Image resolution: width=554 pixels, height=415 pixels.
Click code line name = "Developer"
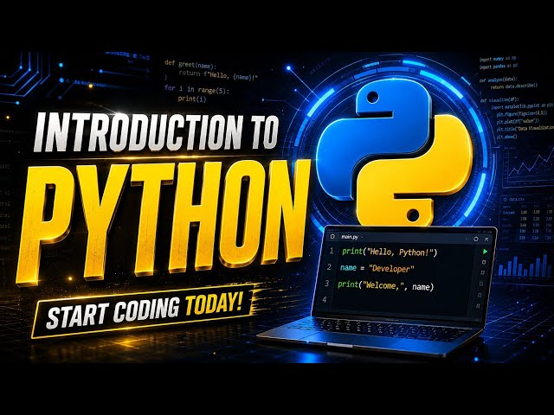pos(377,269)
